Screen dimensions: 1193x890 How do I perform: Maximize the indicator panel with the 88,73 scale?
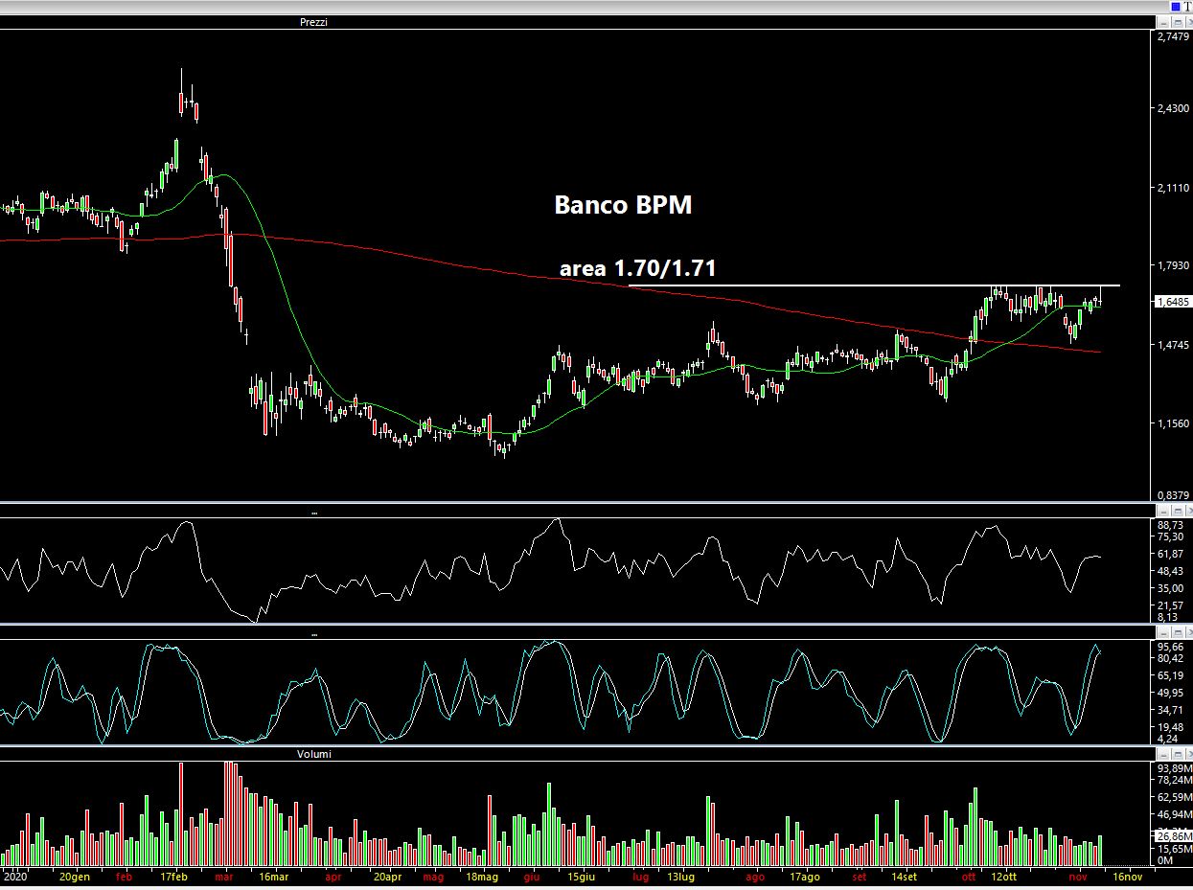coord(1177,513)
